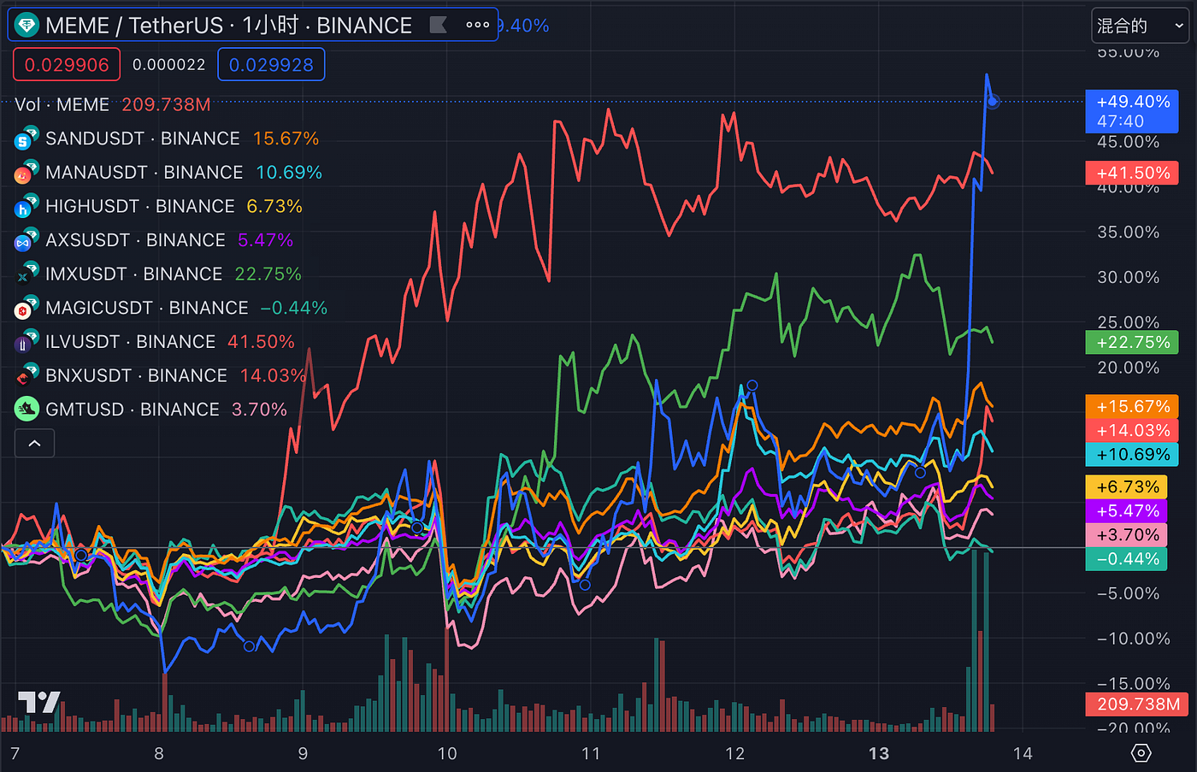The image size is (1197, 772).
Task: Click the MANAUSDT coin icon
Action: pyautogui.click(x=27, y=172)
